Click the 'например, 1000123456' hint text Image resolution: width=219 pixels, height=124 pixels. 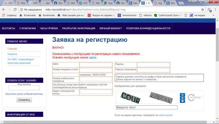pyautogui.click(x=93, y=75)
